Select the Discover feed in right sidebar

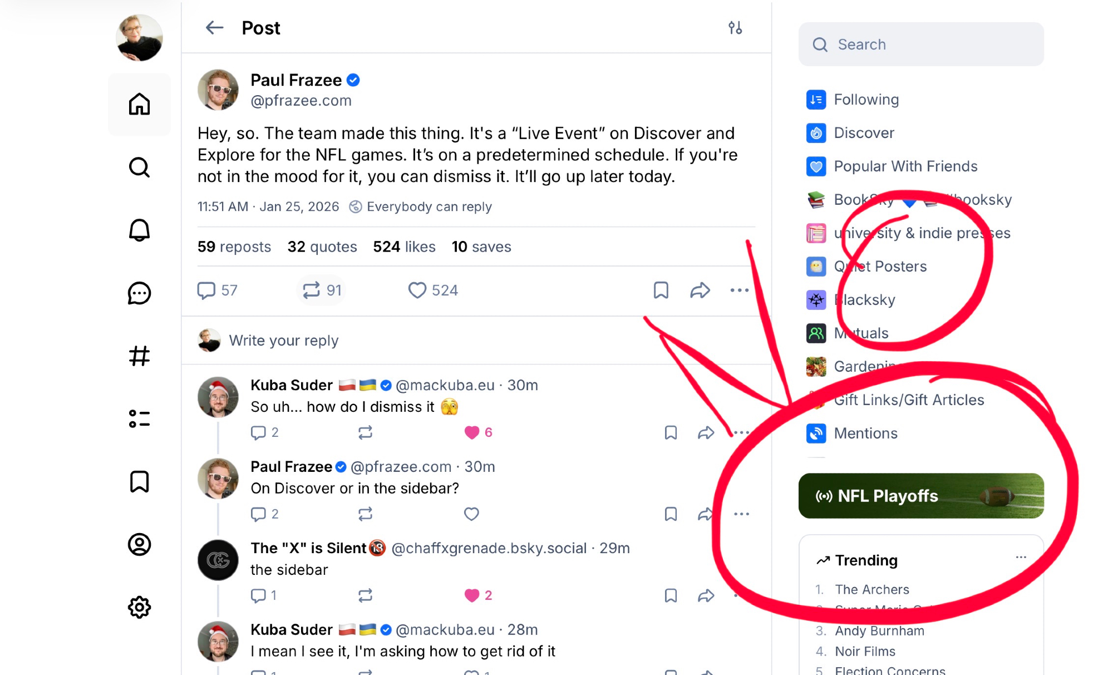[864, 133]
